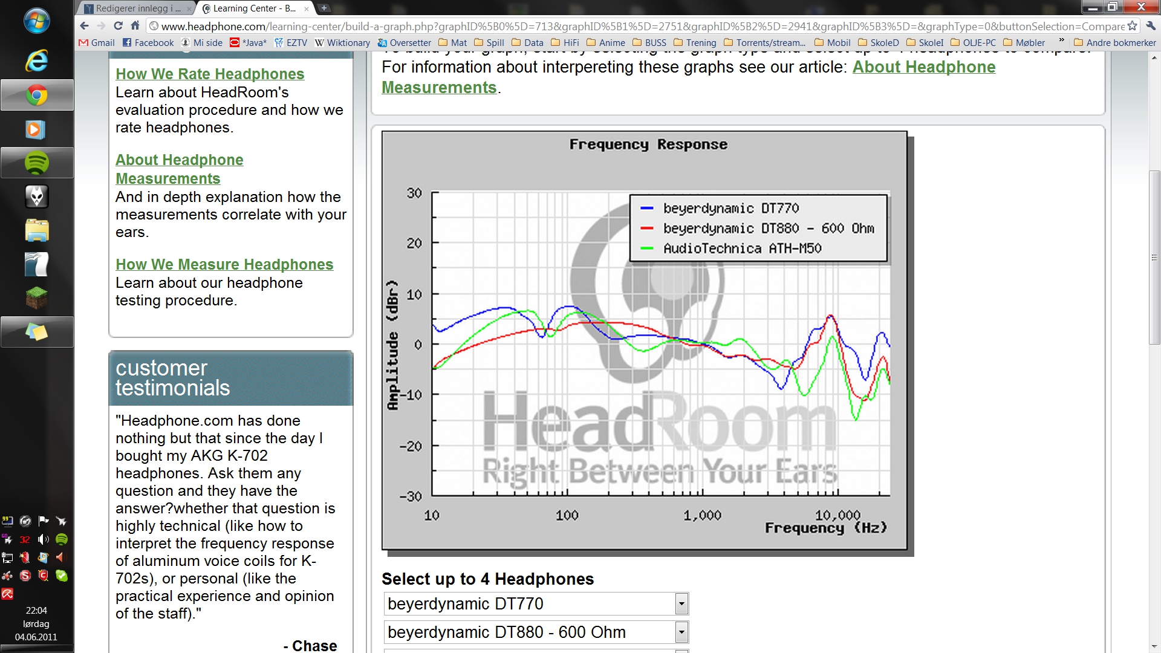Close the Redigerer innlegg tab

[189, 8]
